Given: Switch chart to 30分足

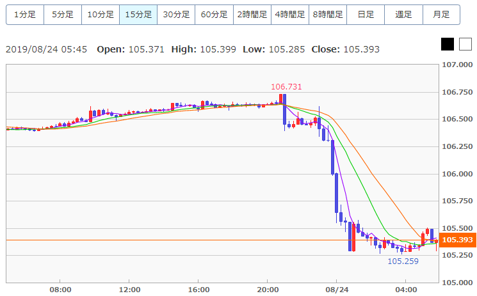Looking at the screenshot, I should [x=176, y=14].
